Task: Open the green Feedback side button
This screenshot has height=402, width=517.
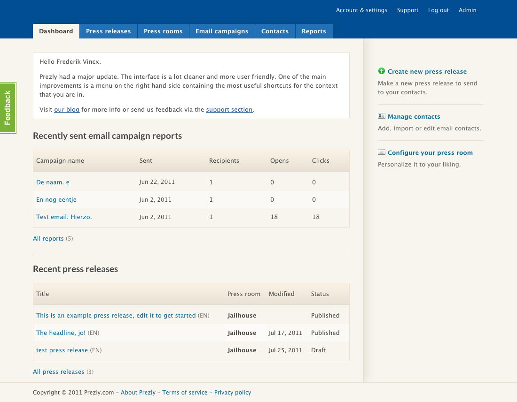Action: 8,108
